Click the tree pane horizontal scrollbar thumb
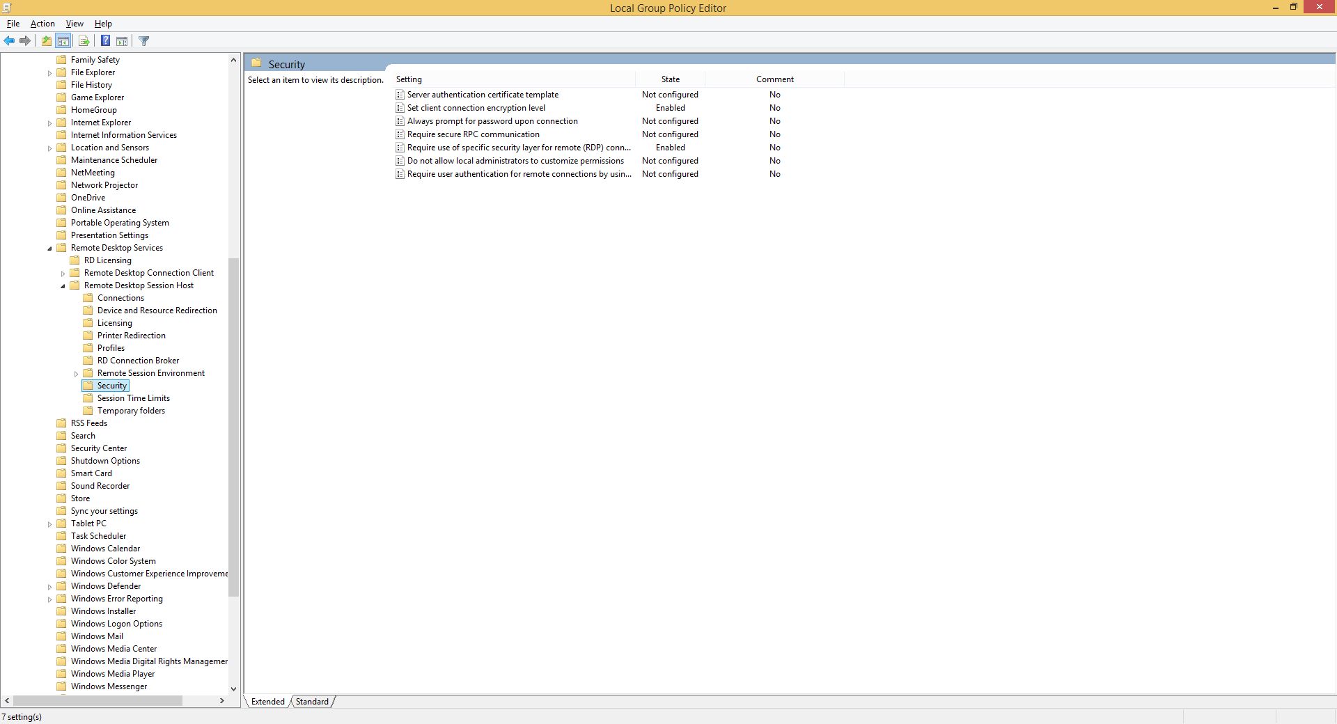The width and height of the screenshot is (1337, 724). [x=97, y=701]
